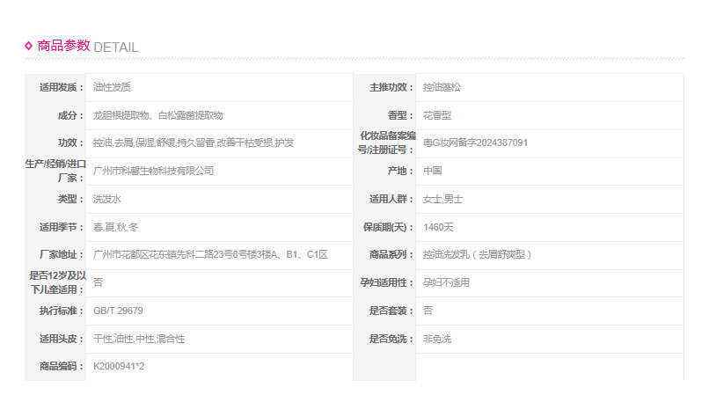Click the ingredients value 龙胆根提取物、白松露菌提取物
The image size is (709, 417).
[157, 115]
